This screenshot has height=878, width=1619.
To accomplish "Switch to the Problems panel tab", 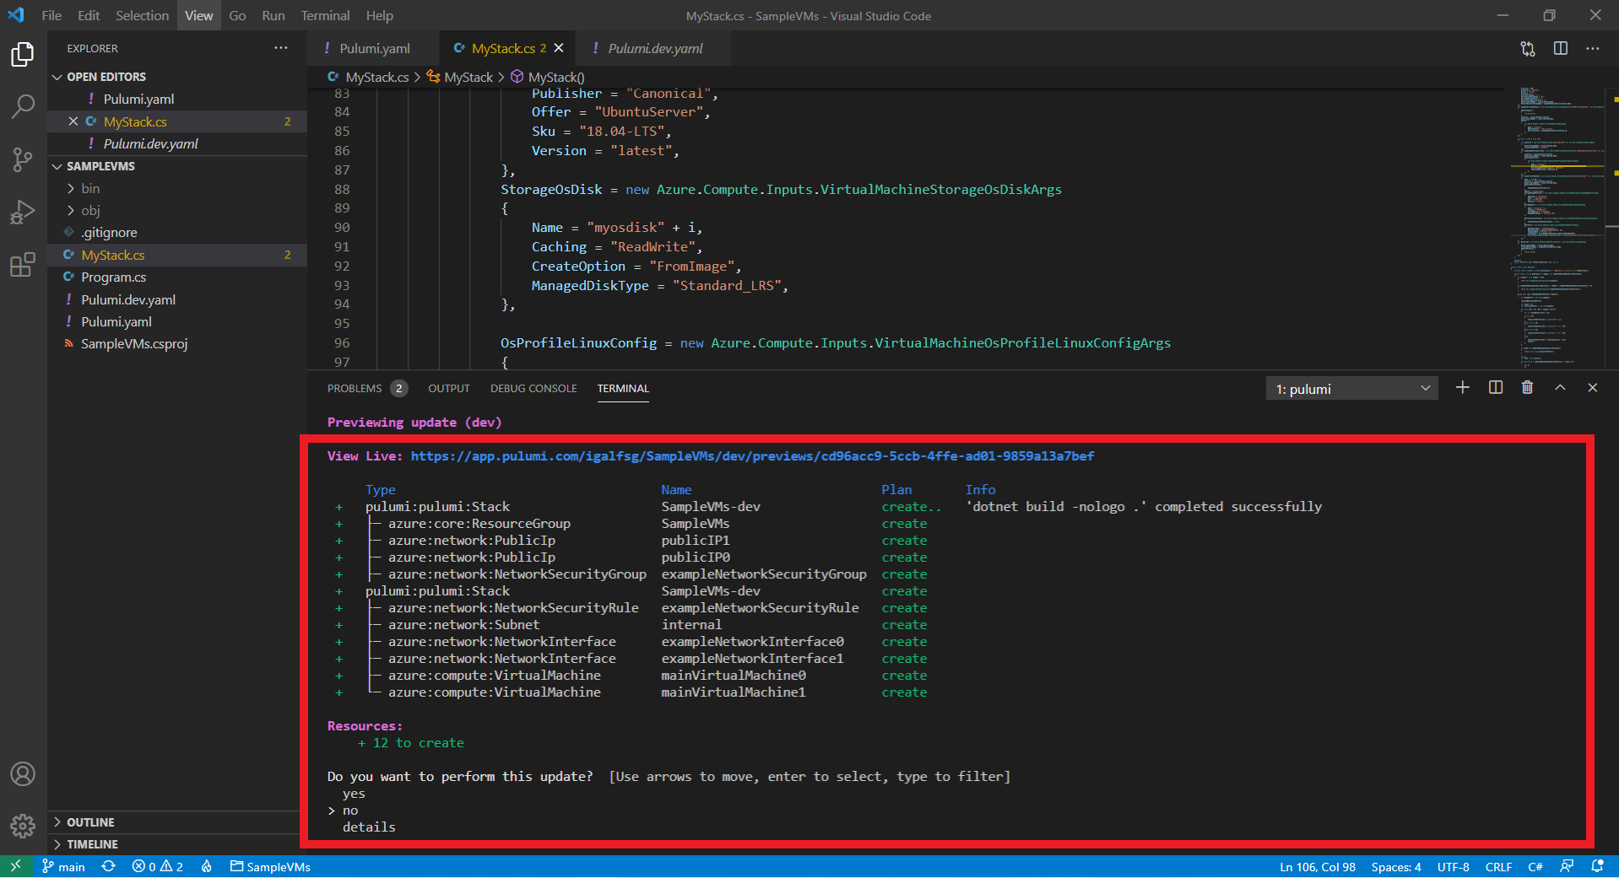I will (x=366, y=388).
